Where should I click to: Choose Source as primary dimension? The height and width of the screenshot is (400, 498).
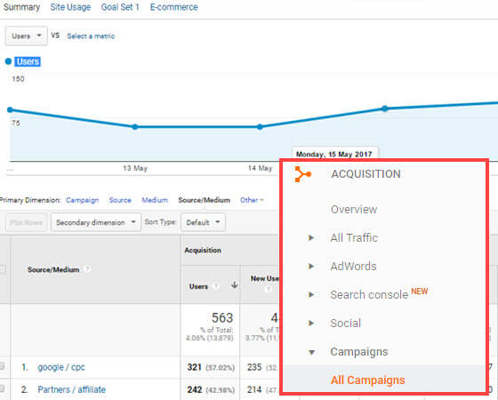click(x=120, y=200)
